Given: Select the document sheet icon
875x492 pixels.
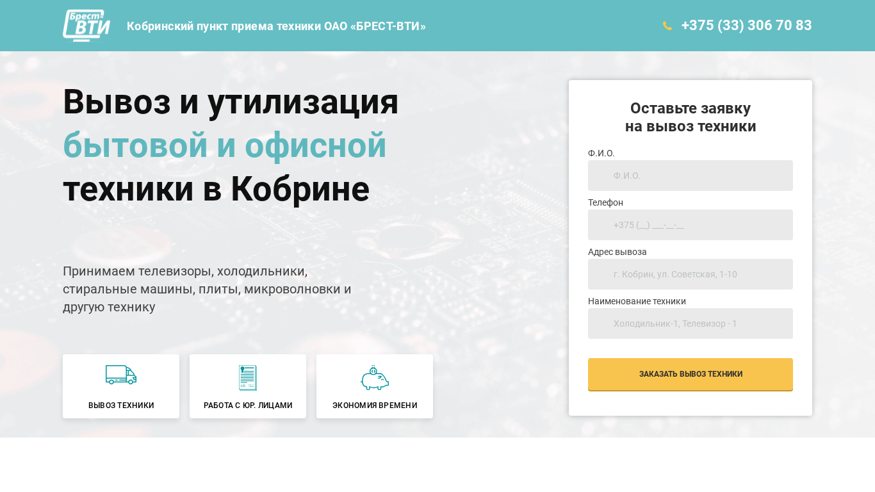Looking at the screenshot, I should pos(248,378).
